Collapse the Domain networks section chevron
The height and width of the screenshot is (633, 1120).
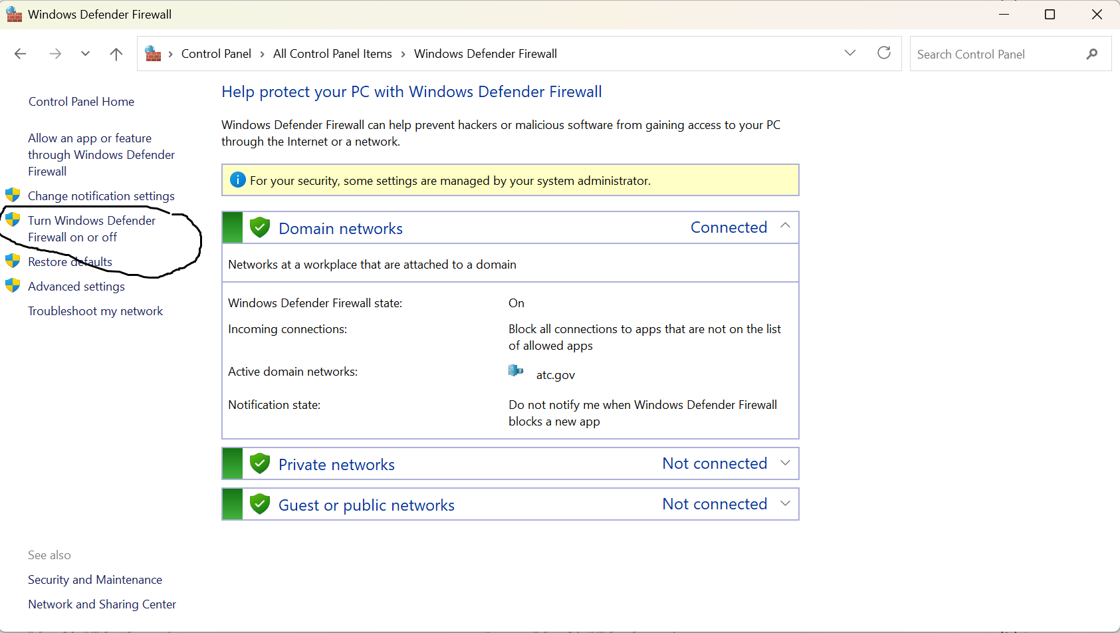pyautogui.click(x=785, y=225)
